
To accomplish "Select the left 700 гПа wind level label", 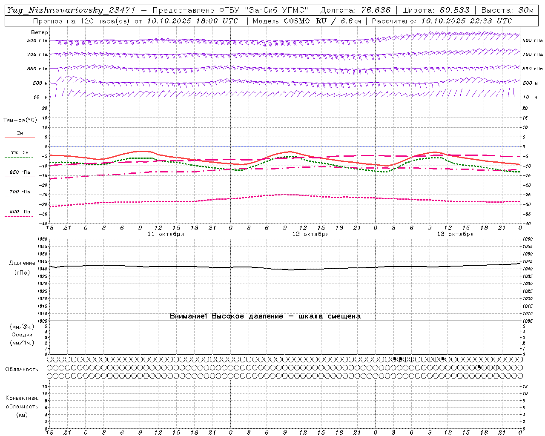I will [37, 54].
